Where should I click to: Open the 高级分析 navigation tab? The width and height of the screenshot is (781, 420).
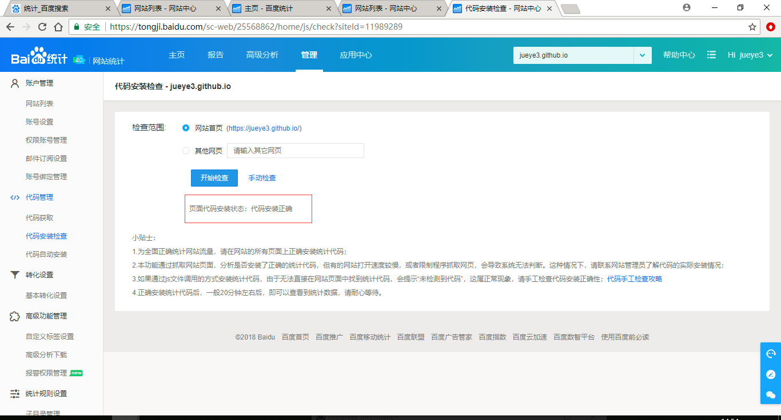point(262,55)
